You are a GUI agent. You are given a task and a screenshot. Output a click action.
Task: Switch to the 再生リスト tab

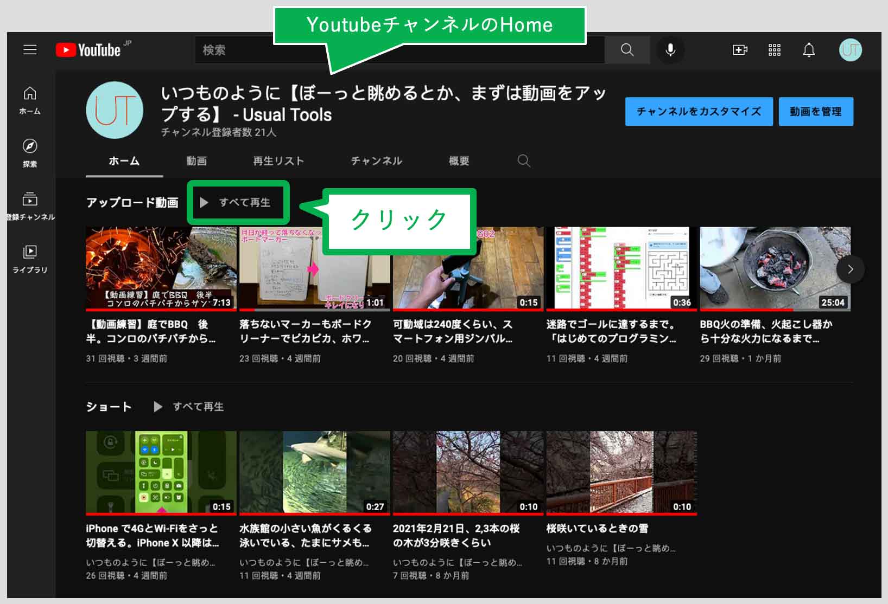click(x=278, y=161)
